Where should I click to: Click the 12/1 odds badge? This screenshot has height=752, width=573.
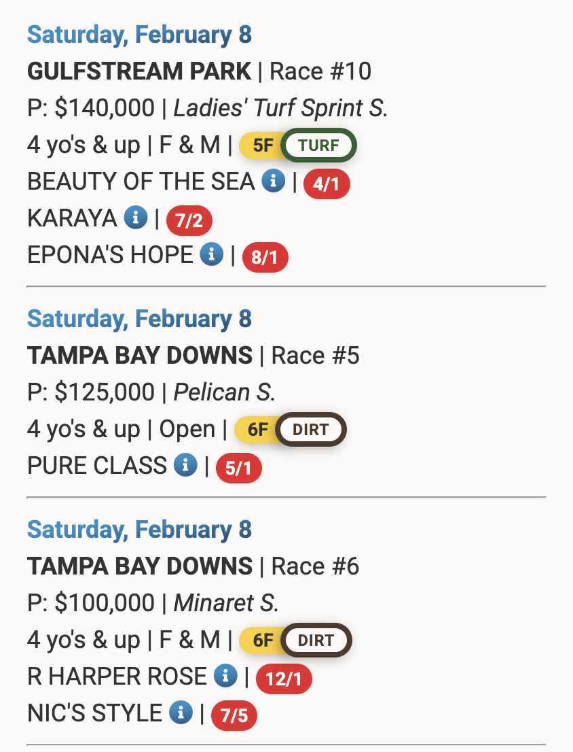click(284, 680)
